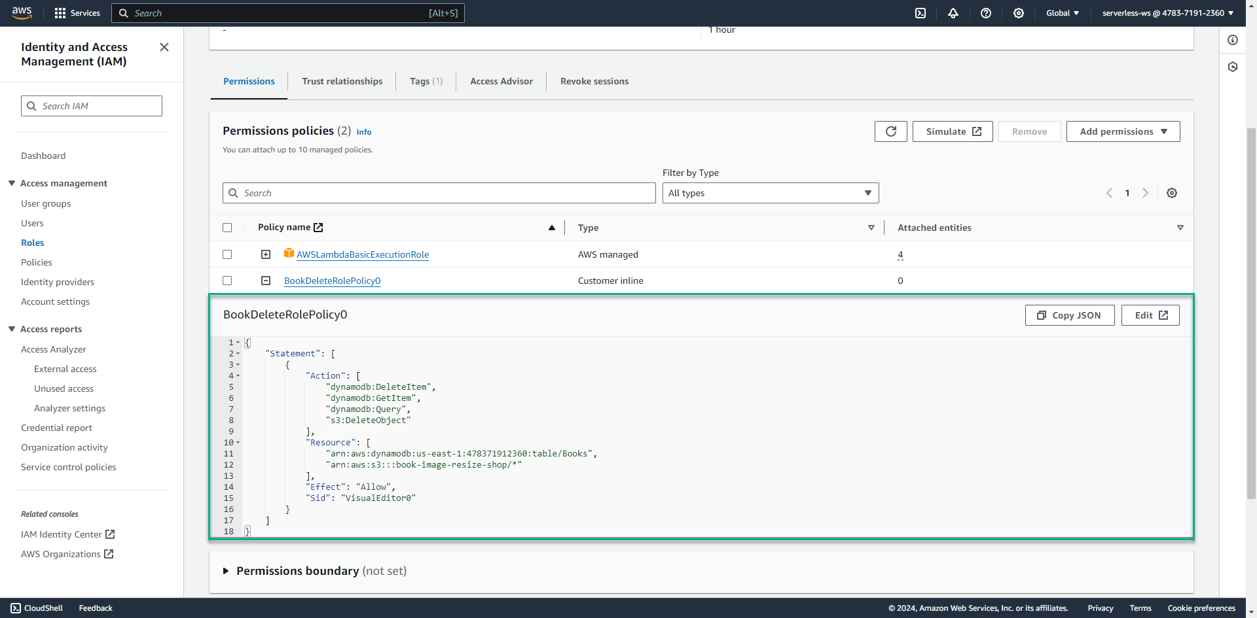Screen dimensions: 1257x618
Task: Focus the Search IAM field
Action: [92, 106]
